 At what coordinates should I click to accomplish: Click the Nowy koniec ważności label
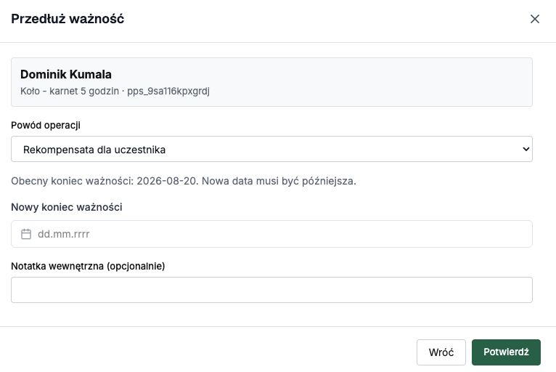(x=67, y=207)
